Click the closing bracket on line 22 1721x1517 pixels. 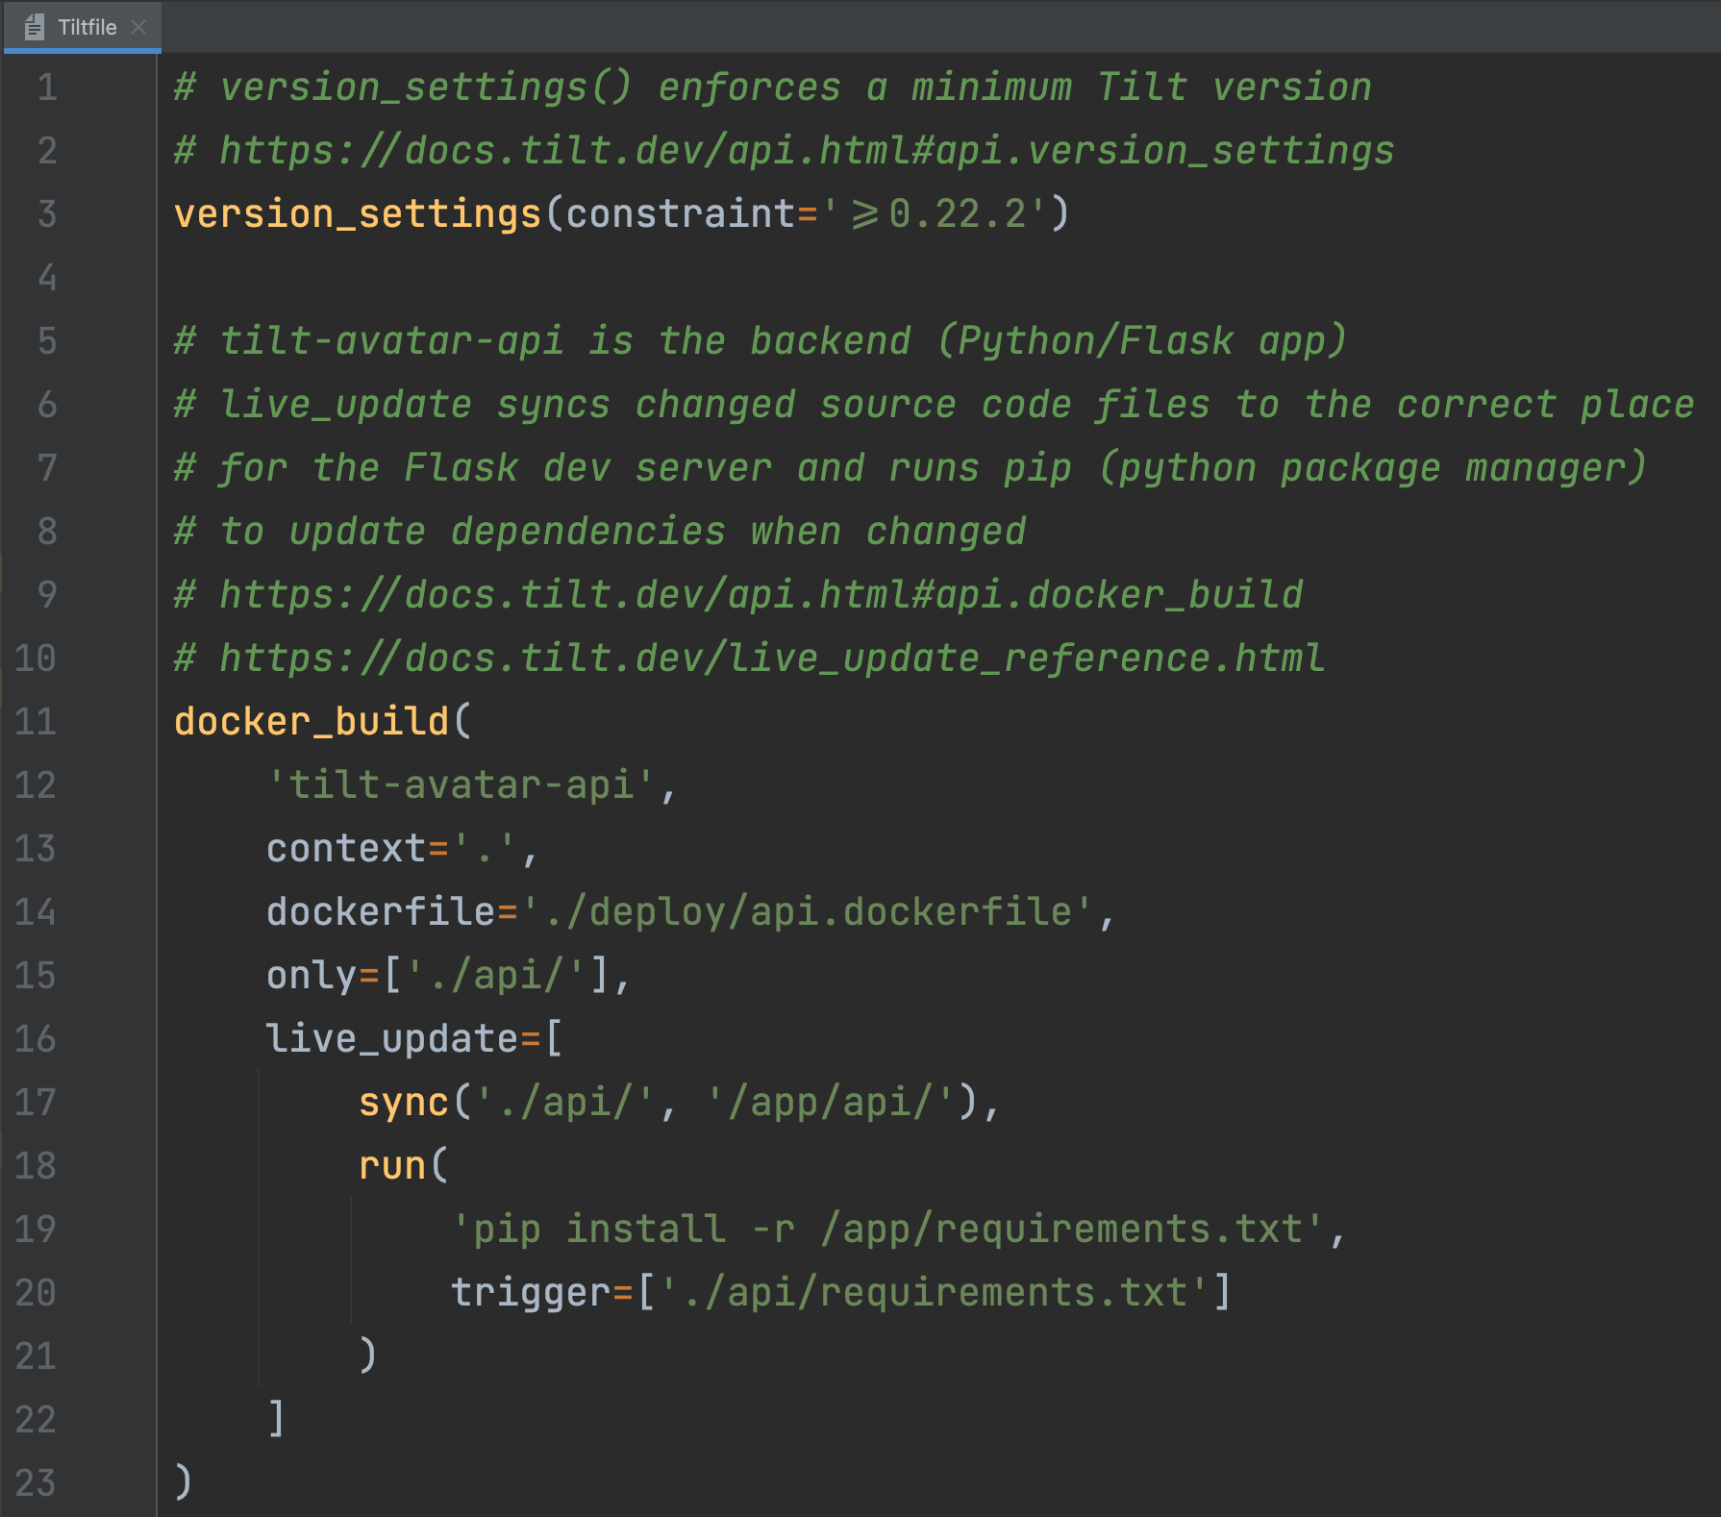276,1418
